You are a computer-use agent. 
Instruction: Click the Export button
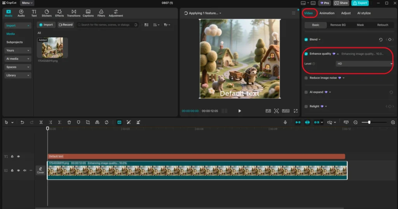point(360,3)
